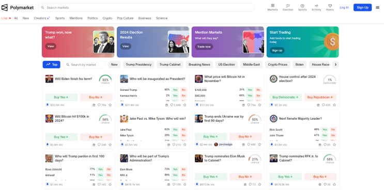Expand category chips with right chevron
The width and height of the screenshot is (384, 190).
pos(335,65)
